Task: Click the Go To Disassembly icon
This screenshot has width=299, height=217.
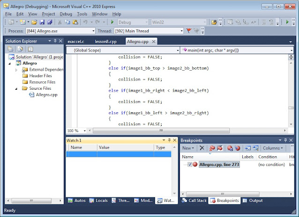Action: 255,148
